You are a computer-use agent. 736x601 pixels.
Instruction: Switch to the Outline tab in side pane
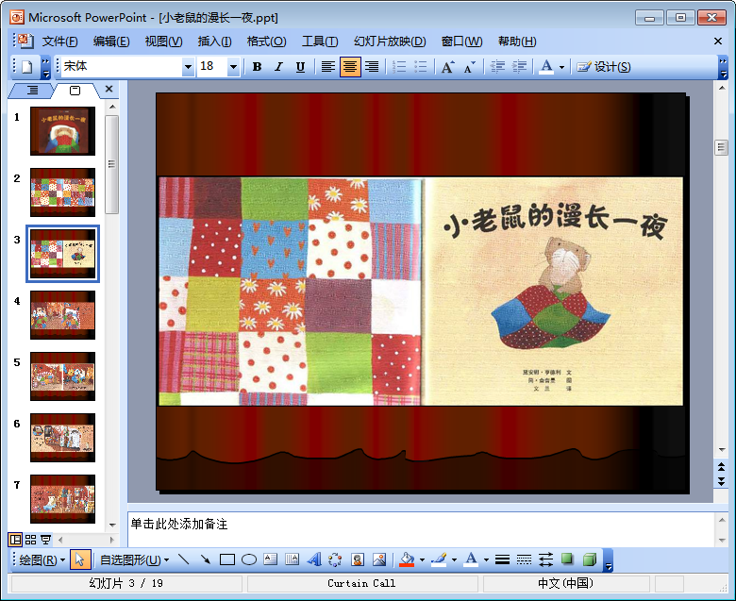(x=32, y=90)
